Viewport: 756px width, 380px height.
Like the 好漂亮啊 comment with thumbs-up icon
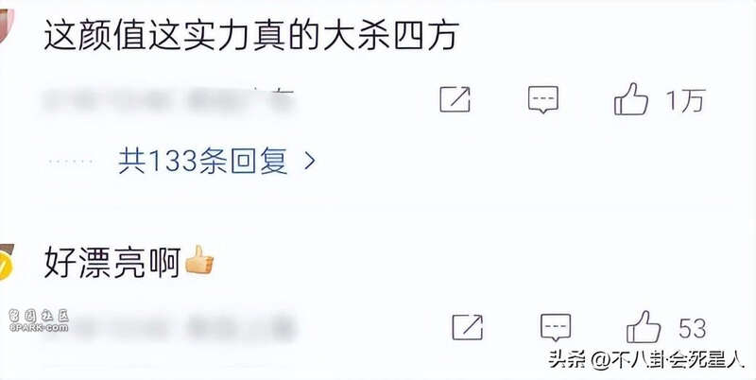tap(644, 327)
